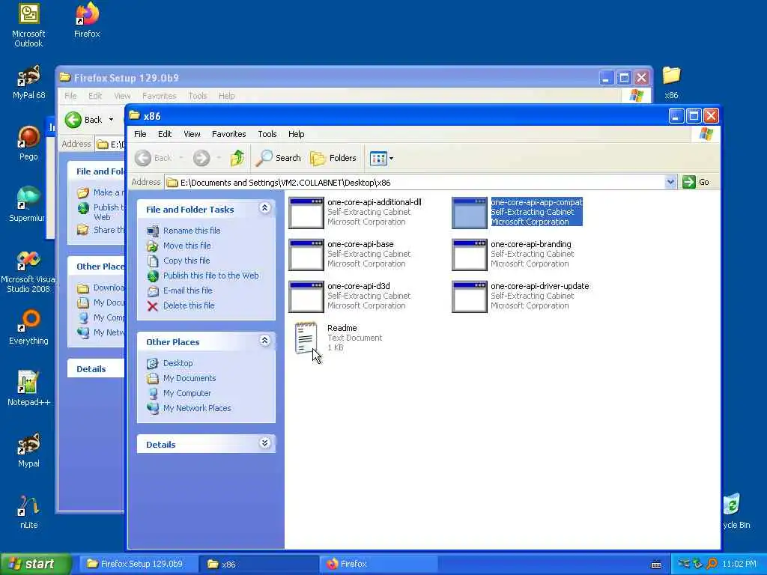The image size is (767, 575).
Task: Click E-mail this file link
Action: [x=188, y=290]
